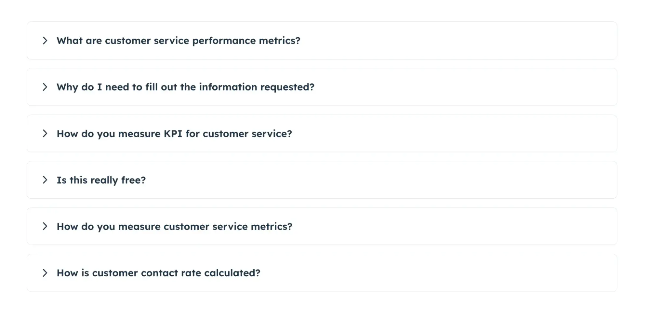Click the word 'free?' in the fourth question
650x314 pixels.
pos(133,180)
